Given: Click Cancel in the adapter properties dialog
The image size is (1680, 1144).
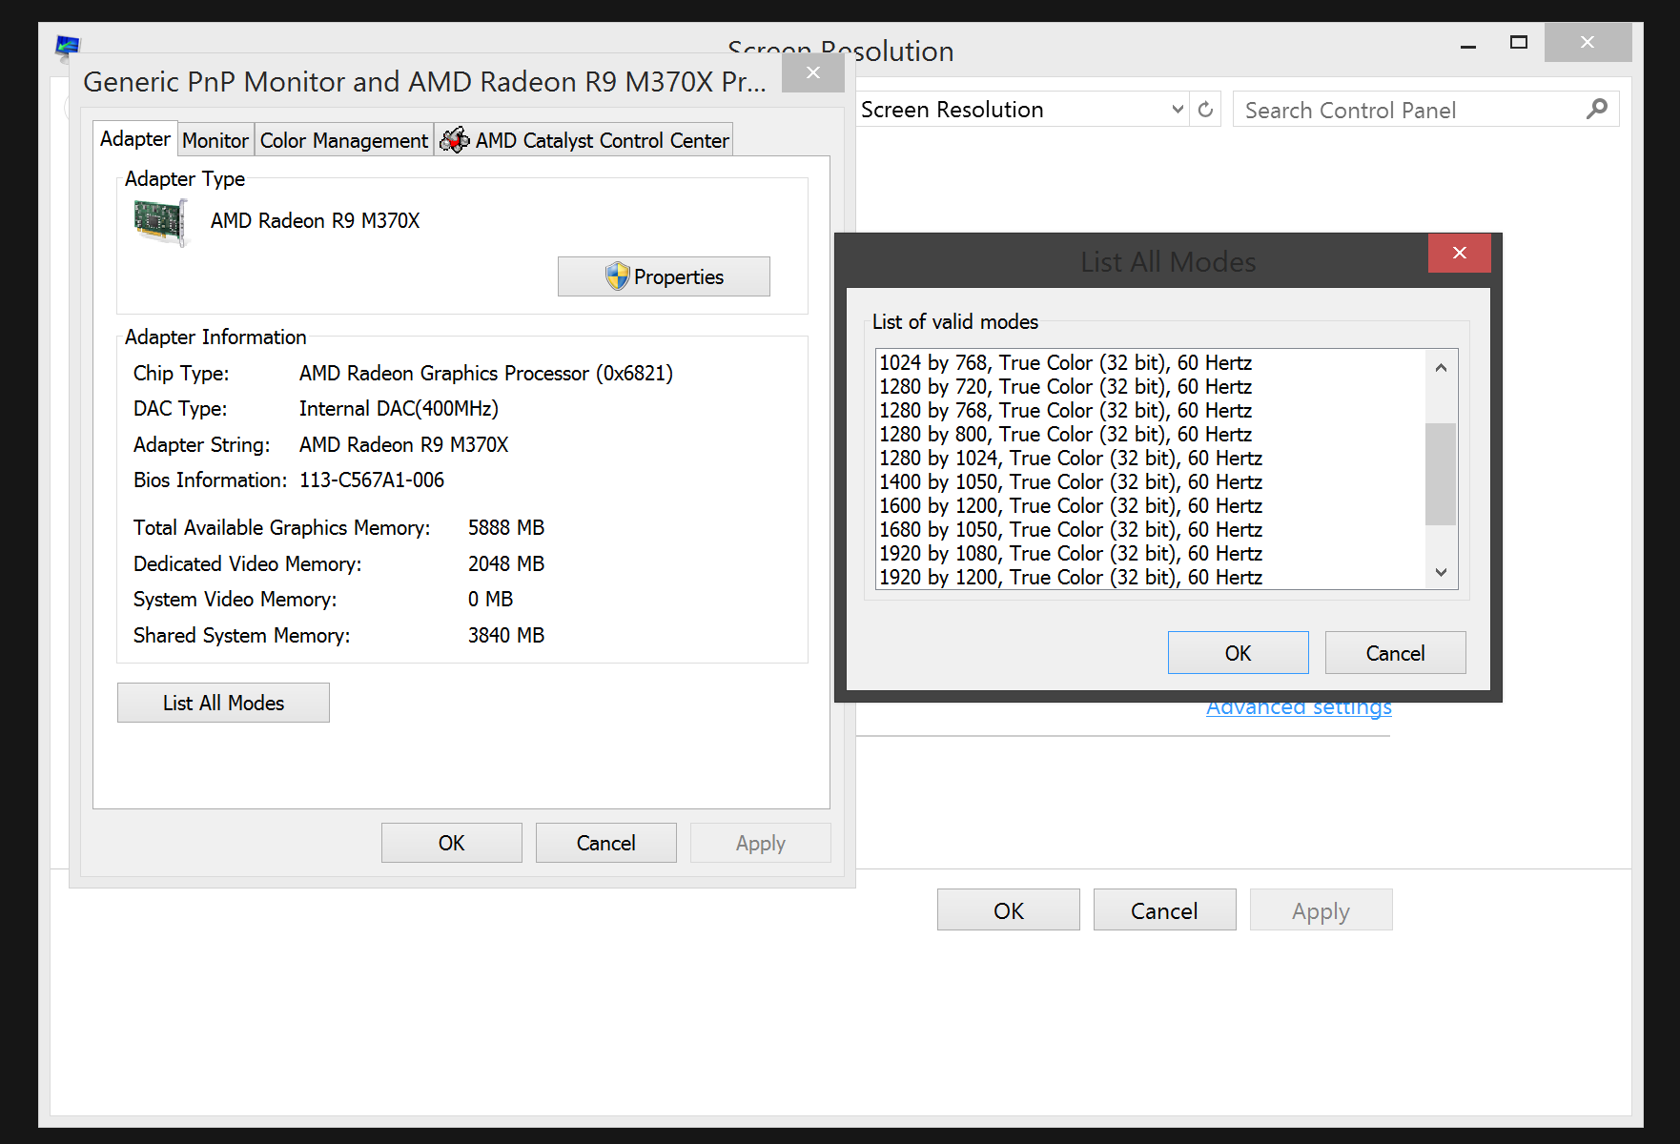Looking at the screenshot, I should point(606,843).
